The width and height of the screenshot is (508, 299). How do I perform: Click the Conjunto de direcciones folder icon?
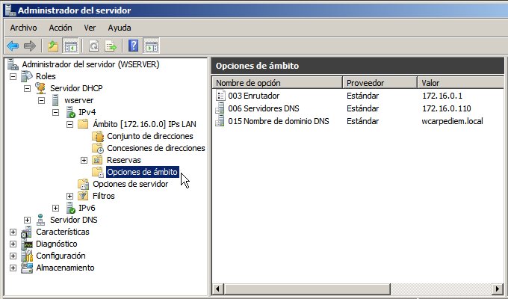[x=98, y=136]
